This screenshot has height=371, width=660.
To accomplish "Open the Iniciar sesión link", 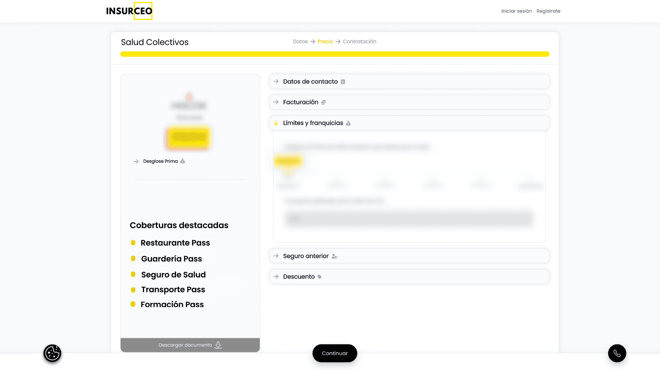I will pyautogui.click(x=516, y=11).
